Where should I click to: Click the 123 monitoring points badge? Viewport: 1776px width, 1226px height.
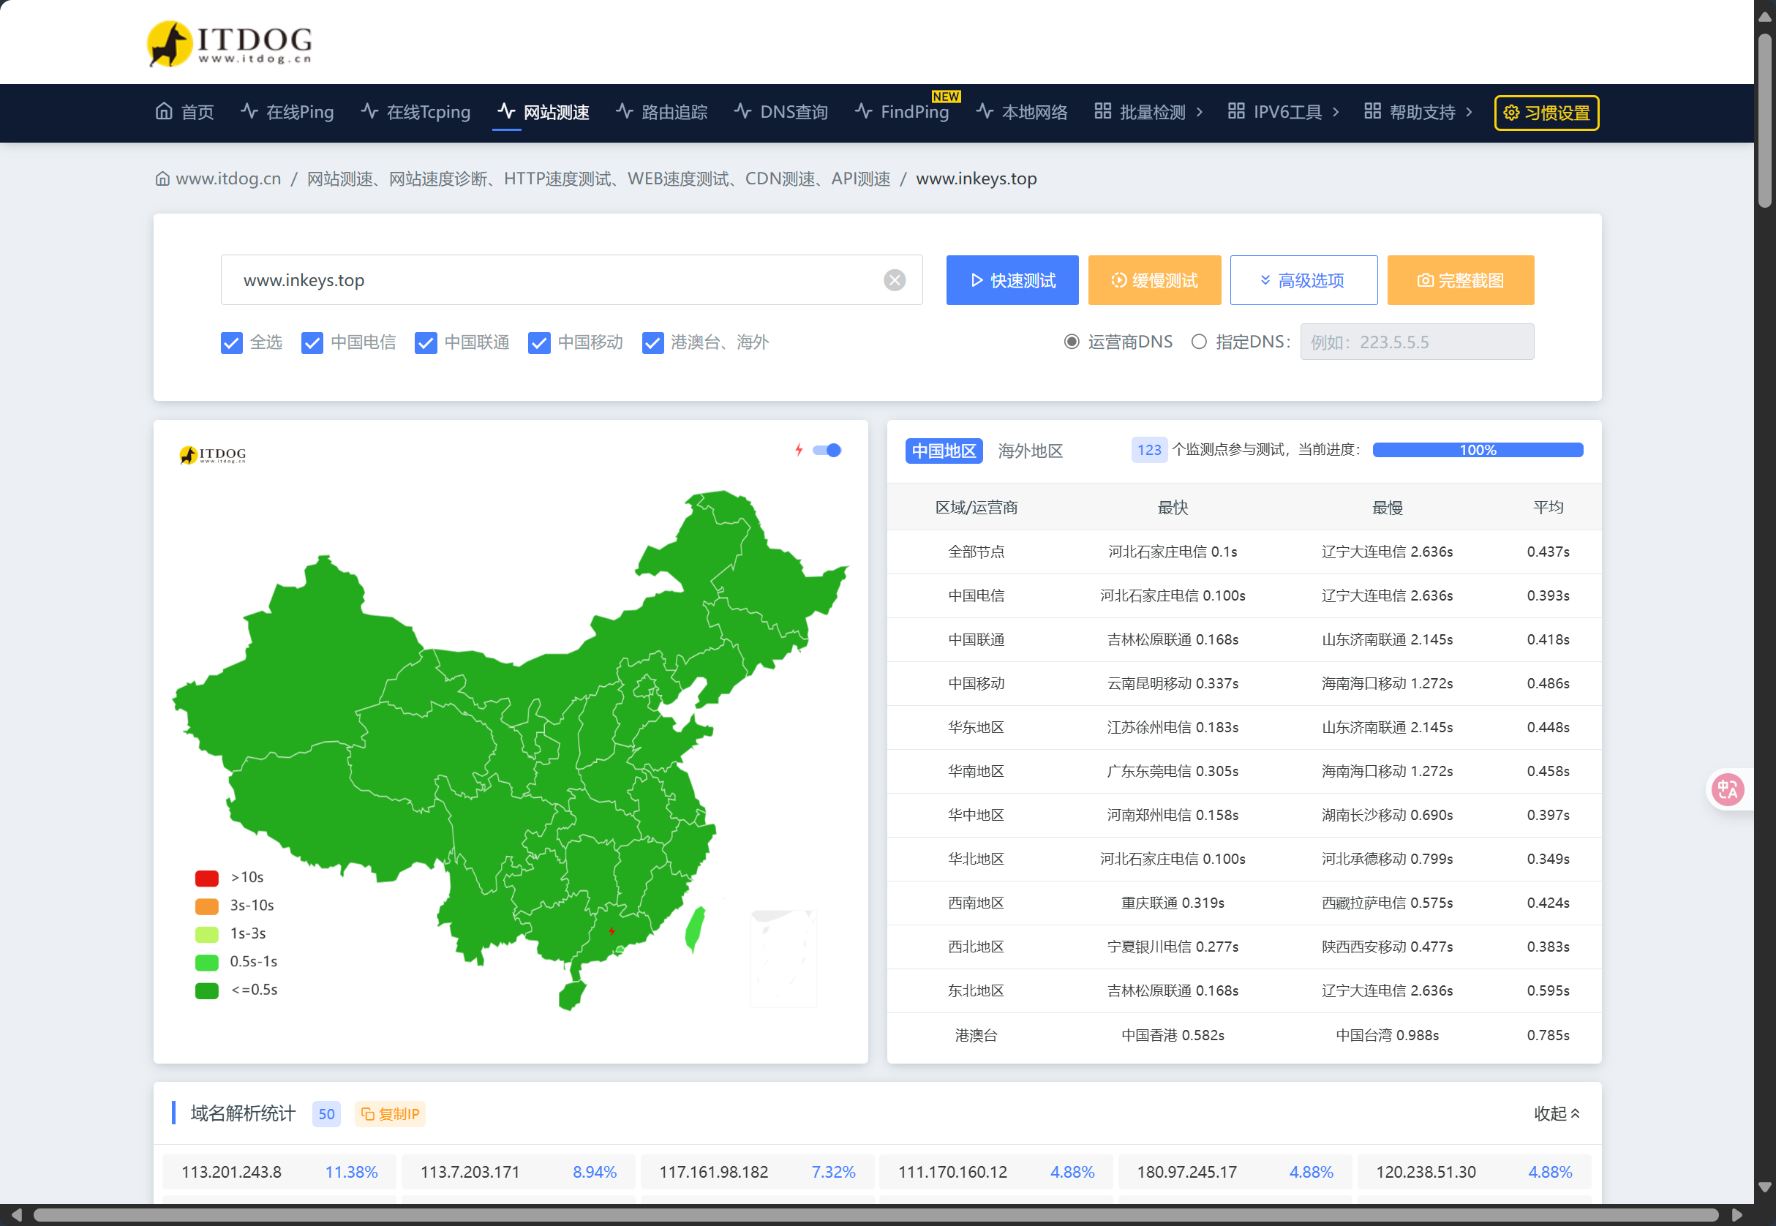tap(1148, 450)
